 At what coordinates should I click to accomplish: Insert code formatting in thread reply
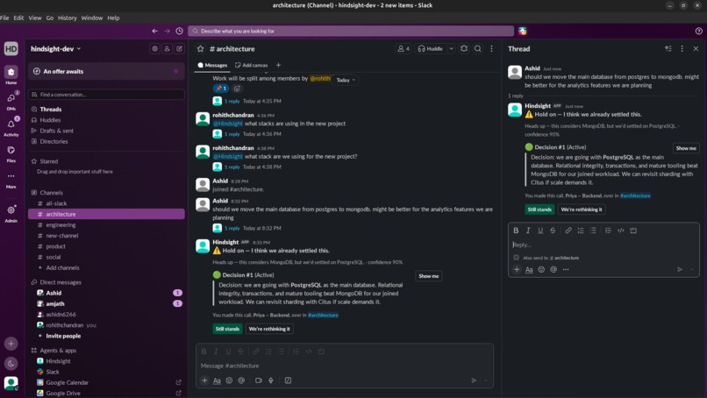620,231
